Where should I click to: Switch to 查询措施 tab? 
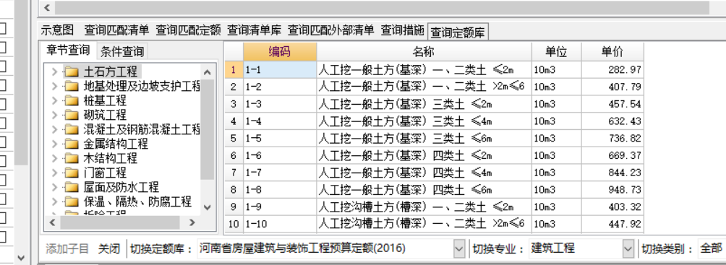tap(402, 30)
